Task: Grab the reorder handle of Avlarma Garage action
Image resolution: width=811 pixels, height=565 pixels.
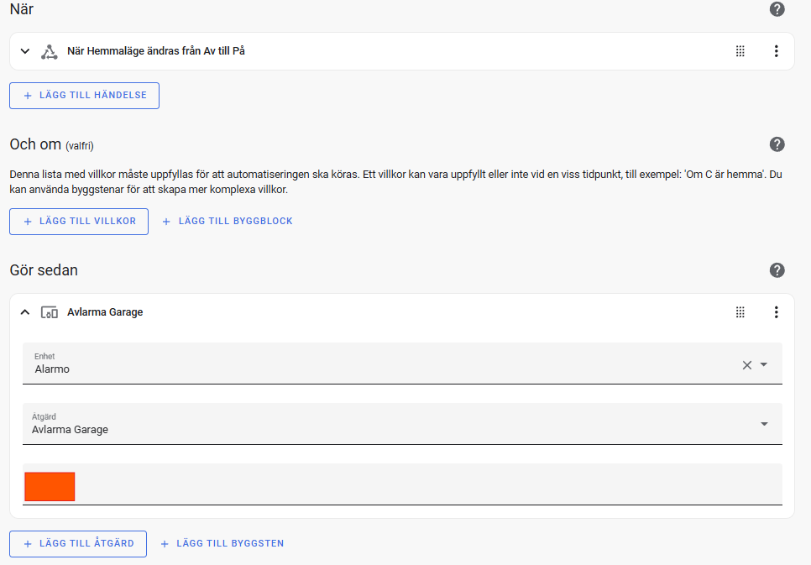Action: click(740, 312)
